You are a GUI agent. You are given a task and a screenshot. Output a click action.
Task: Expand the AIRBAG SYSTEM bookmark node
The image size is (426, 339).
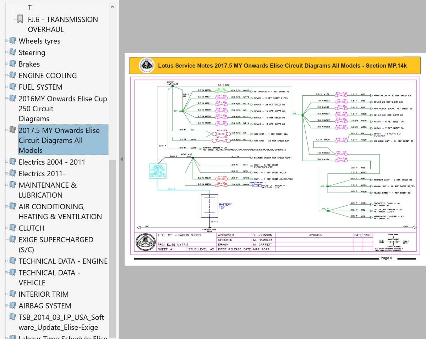[6, 306]
